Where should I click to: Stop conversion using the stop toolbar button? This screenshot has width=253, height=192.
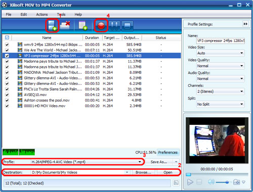point(127,26)
